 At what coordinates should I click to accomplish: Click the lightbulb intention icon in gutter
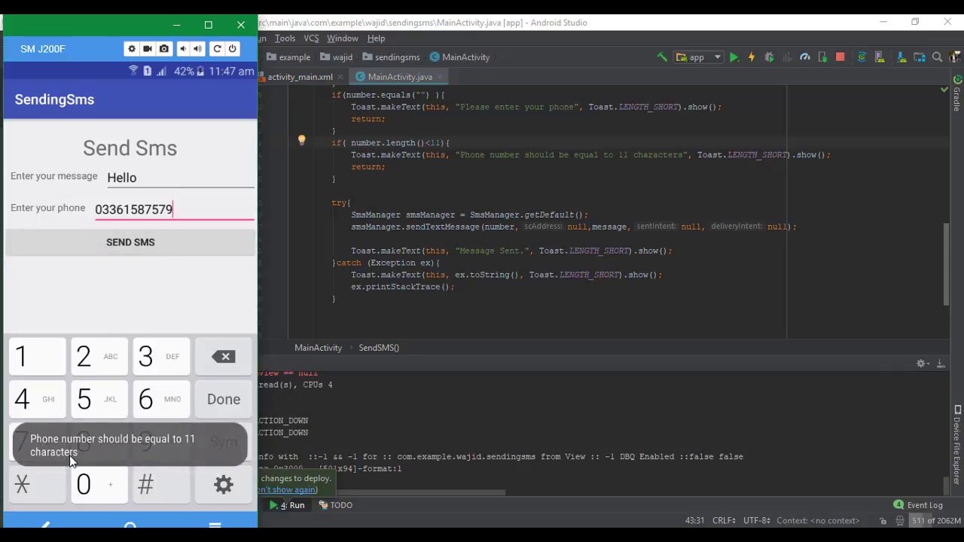tap(301, 140)
